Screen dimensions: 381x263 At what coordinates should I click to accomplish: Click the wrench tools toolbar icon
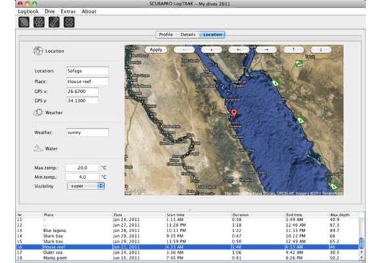point(54,22)
